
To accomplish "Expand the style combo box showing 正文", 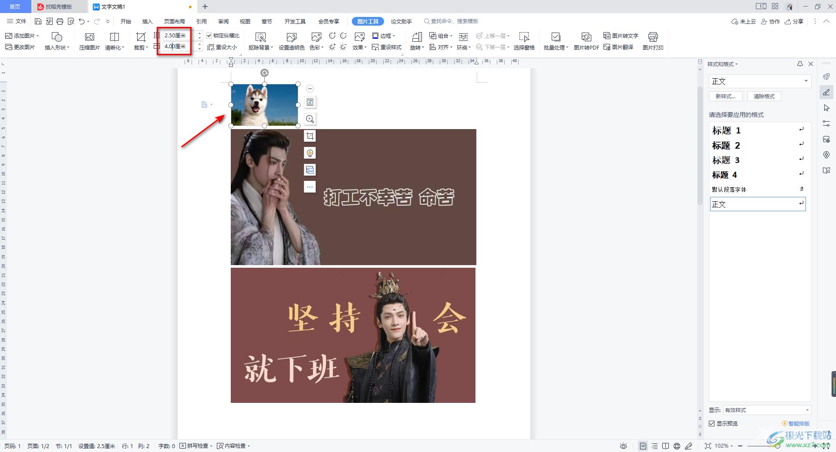I will coord(806,81).
